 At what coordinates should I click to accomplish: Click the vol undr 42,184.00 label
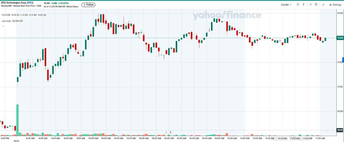click(12, 21)
